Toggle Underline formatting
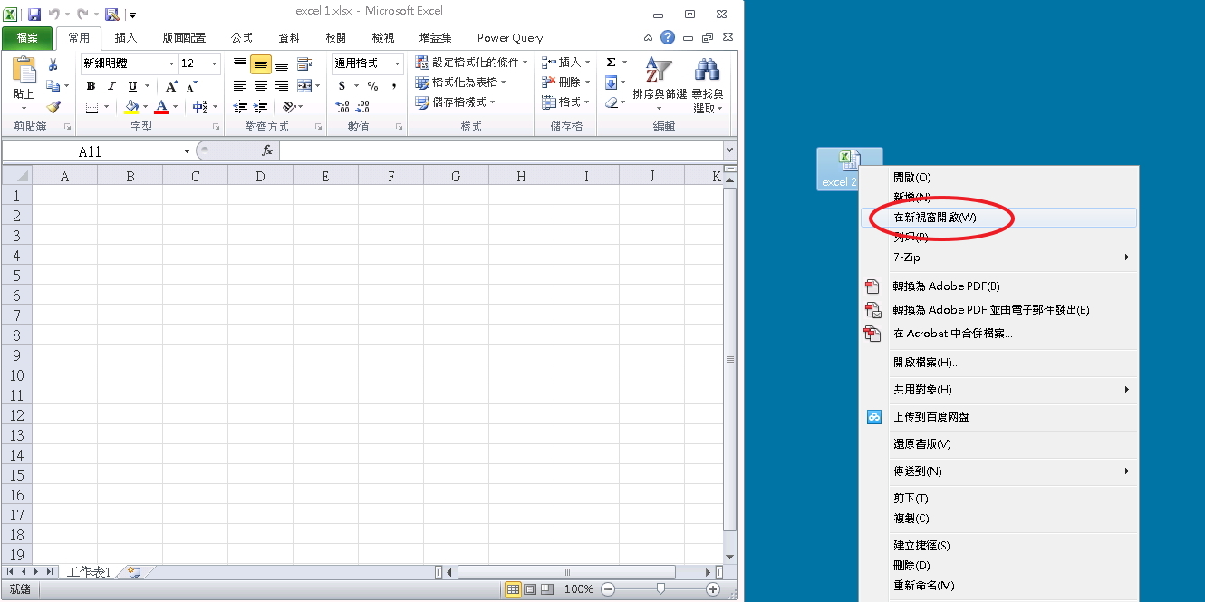 (132, 86)
